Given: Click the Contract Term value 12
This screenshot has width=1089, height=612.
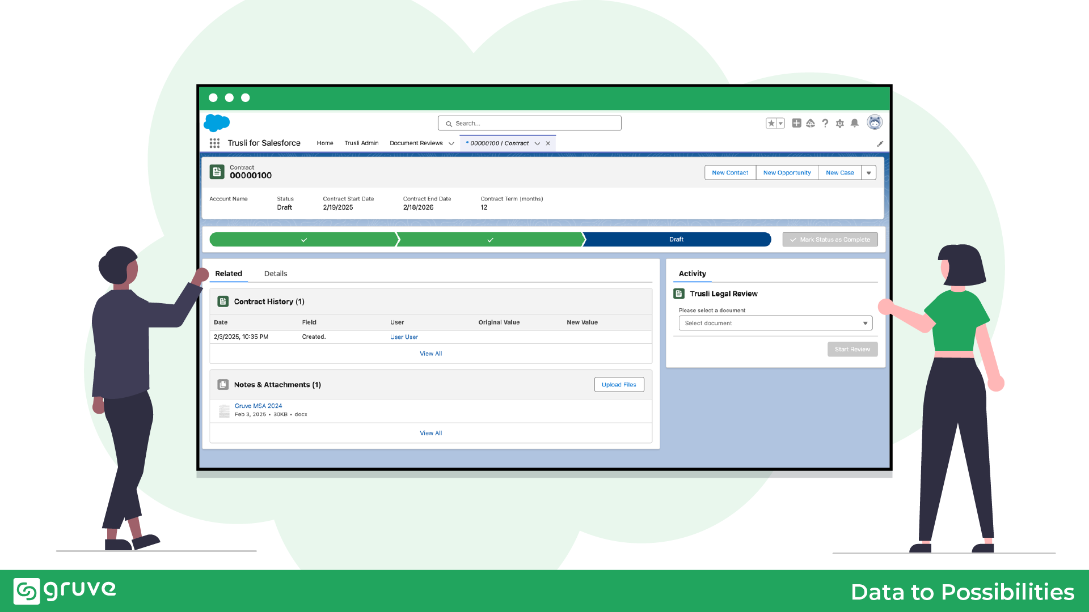Looking at the screenshot, I should (x=484, y=207).
